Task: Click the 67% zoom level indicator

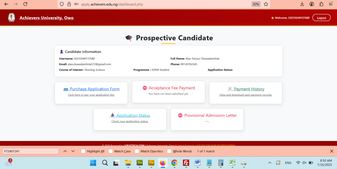Action: pyautogui.click(x=256, y=4)
